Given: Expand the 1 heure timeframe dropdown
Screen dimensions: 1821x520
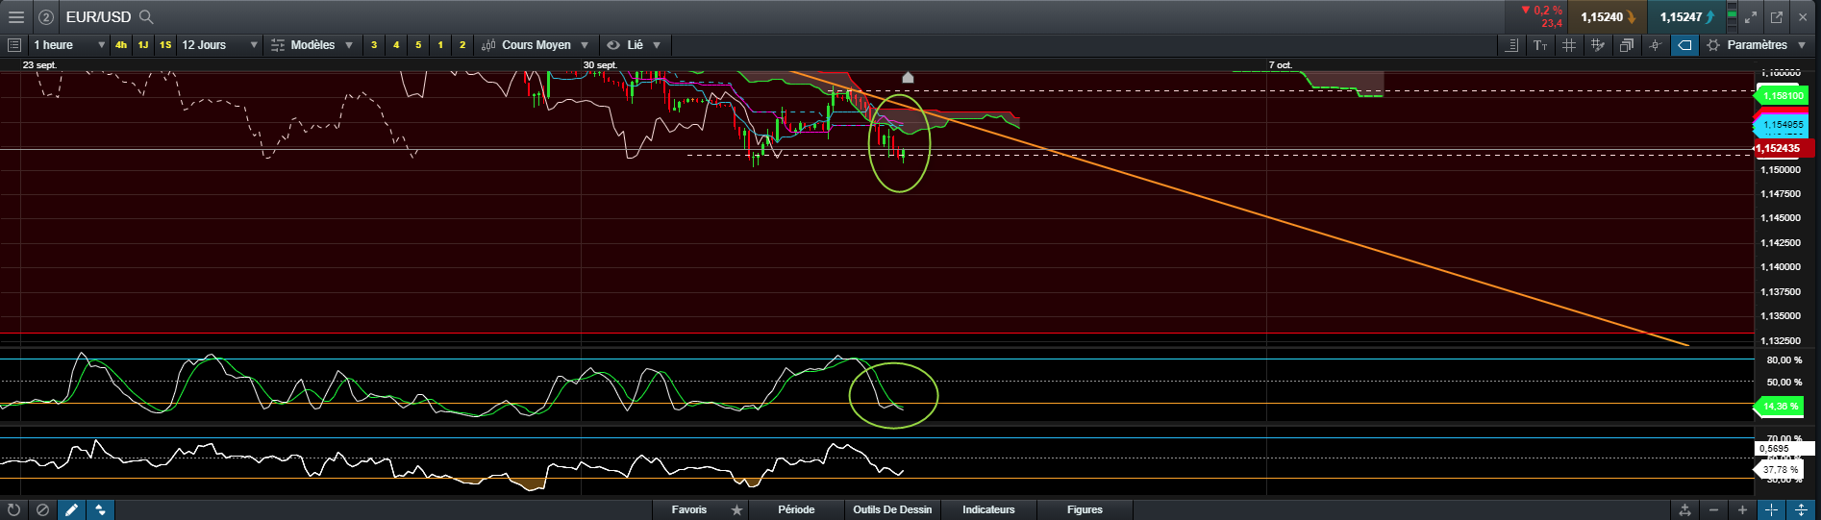Looking at the screenshot, I should click(x=69, y=45).
